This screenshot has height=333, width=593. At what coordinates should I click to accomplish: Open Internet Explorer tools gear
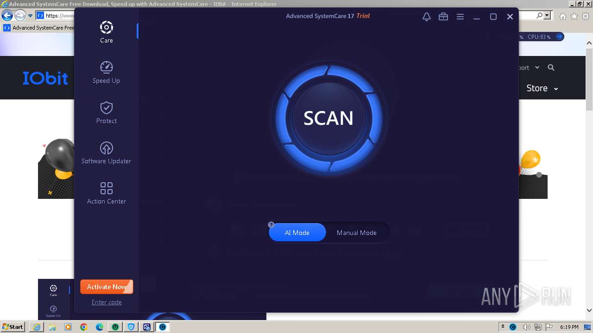click(586, 16)
